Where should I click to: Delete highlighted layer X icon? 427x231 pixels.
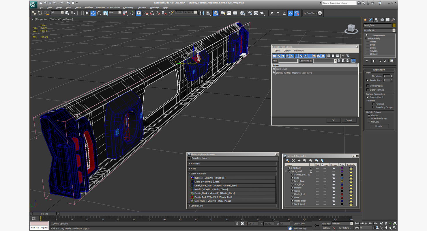(293, 160)
